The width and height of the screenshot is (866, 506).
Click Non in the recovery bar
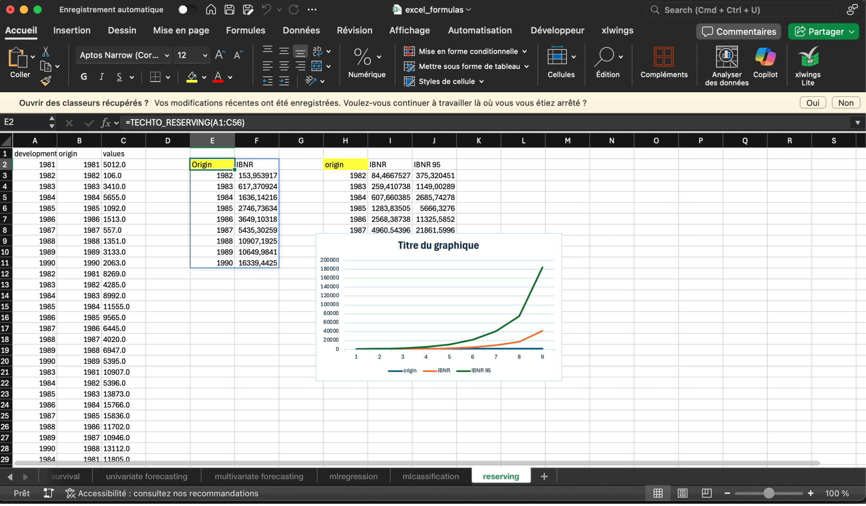click(x=846, y=103)
